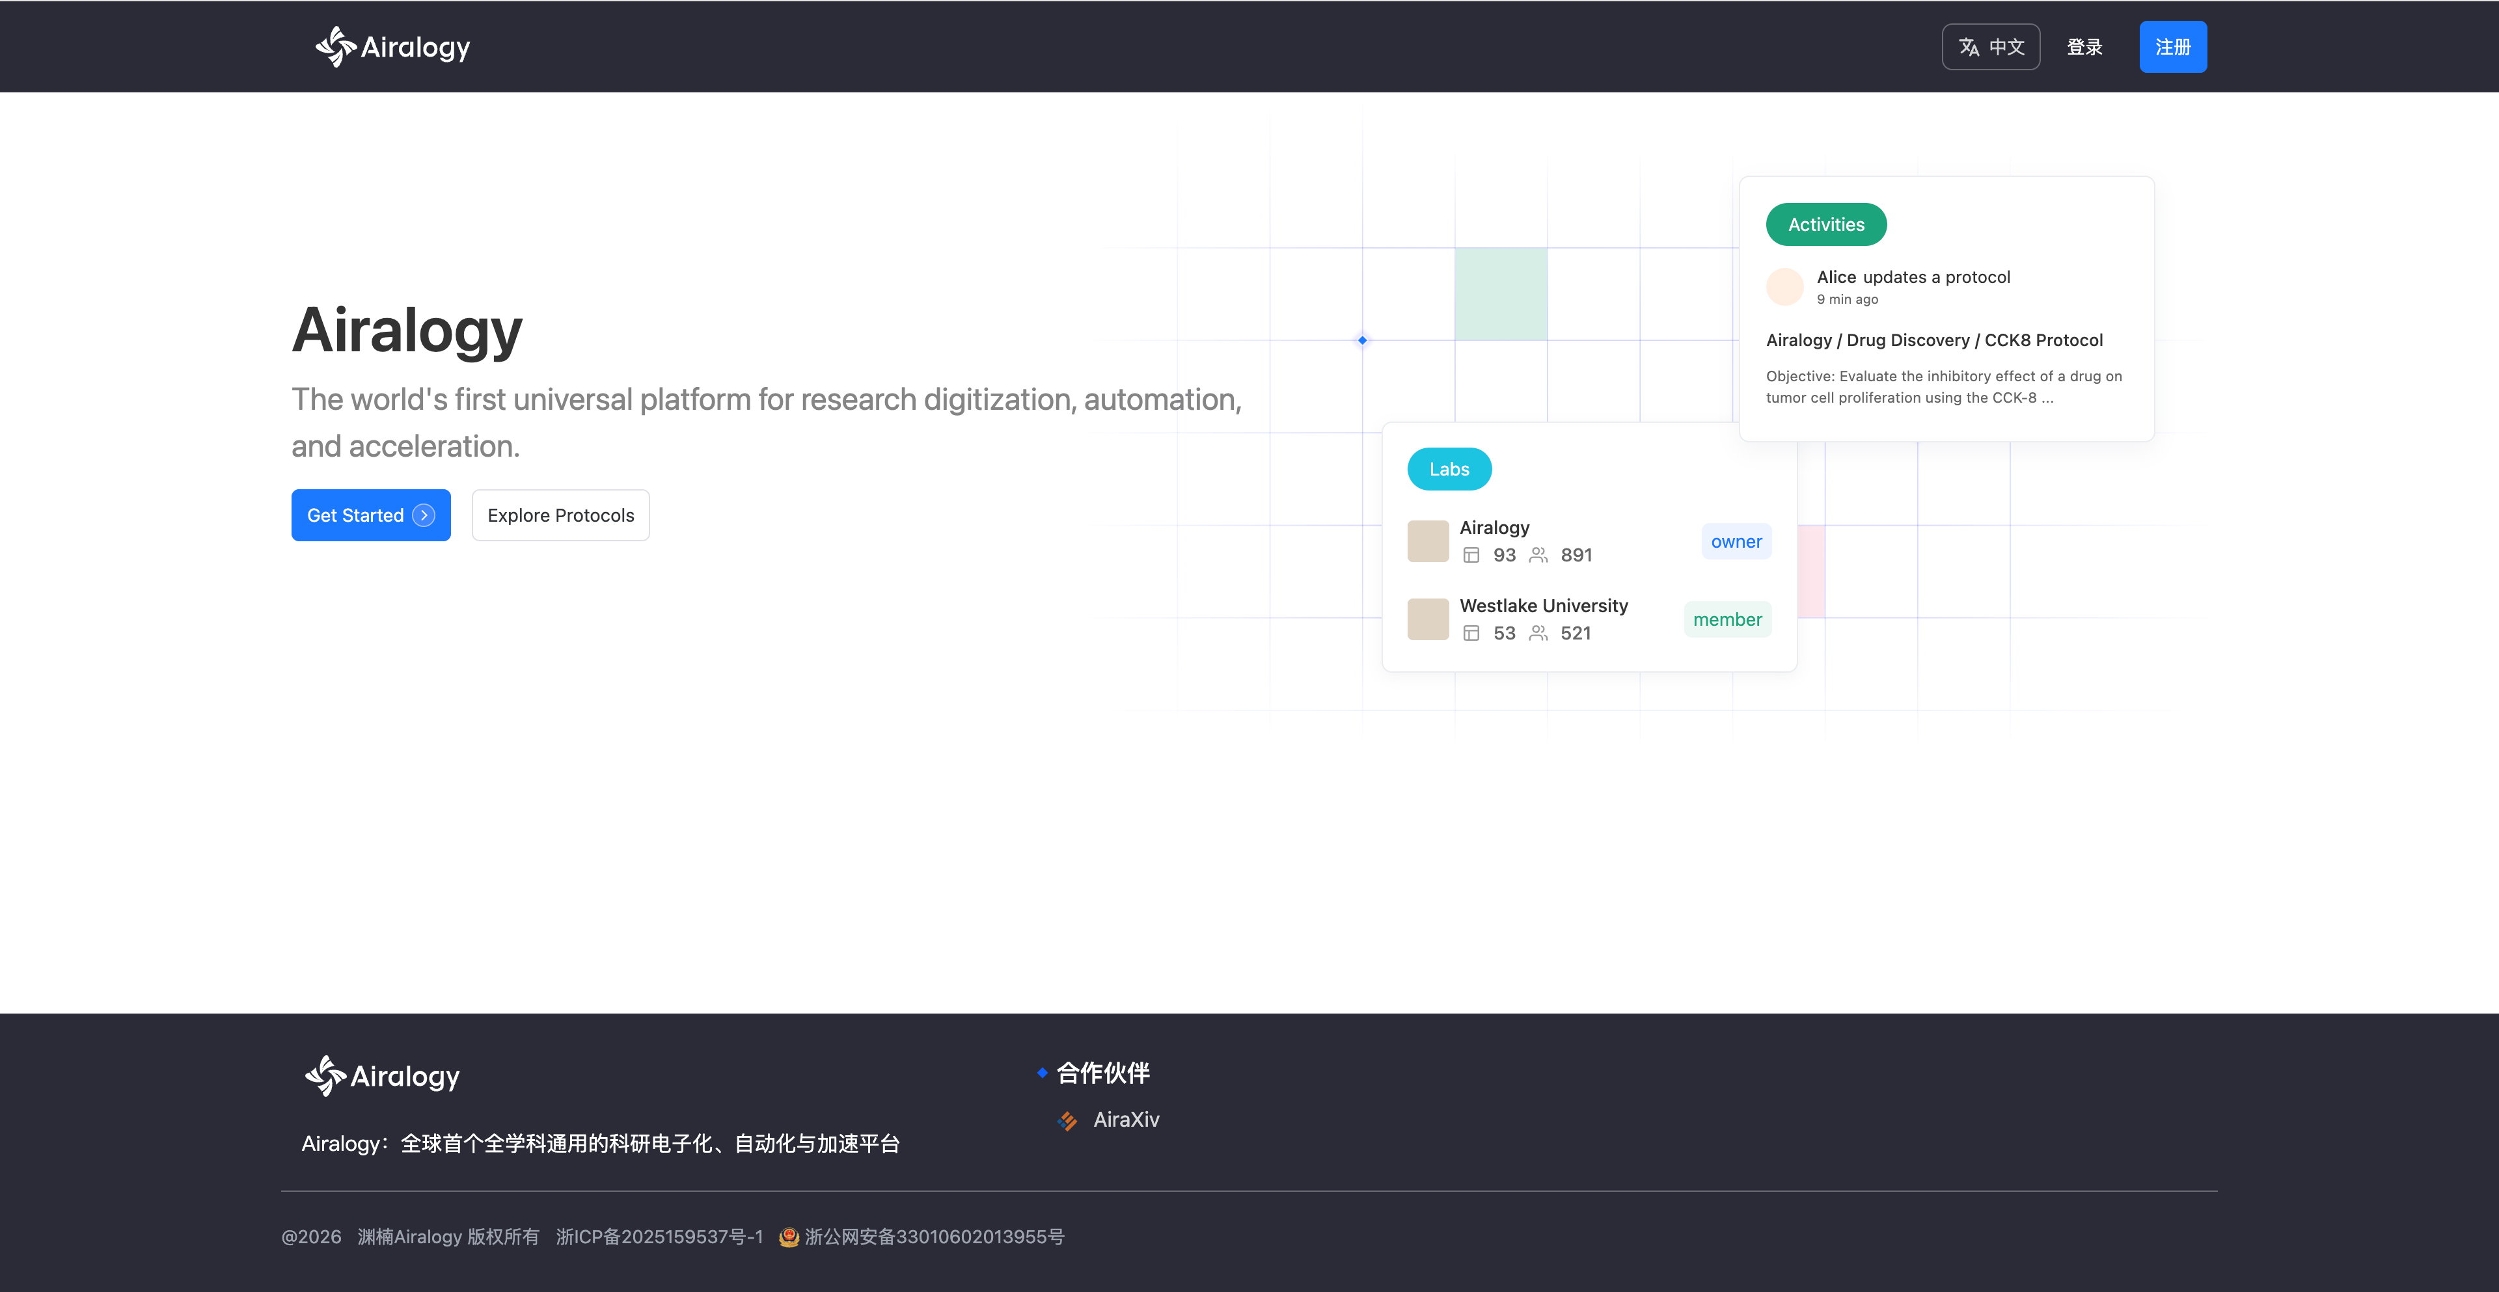Click Alice's avatar in the Activities card

coord(1785,287)
